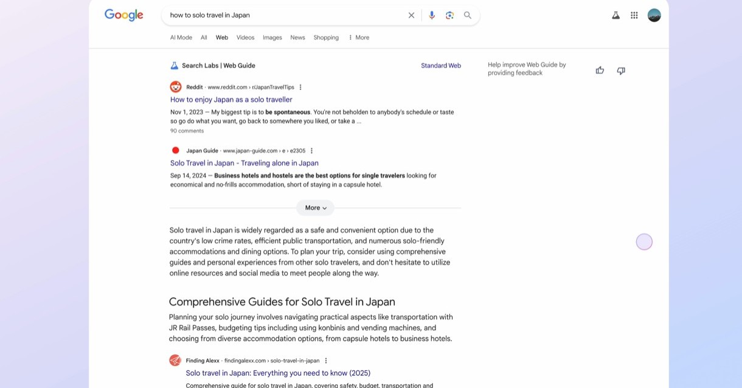Open the More search filters menu
The height and width of the screenshot is (388, 742).
click(359, 38)
